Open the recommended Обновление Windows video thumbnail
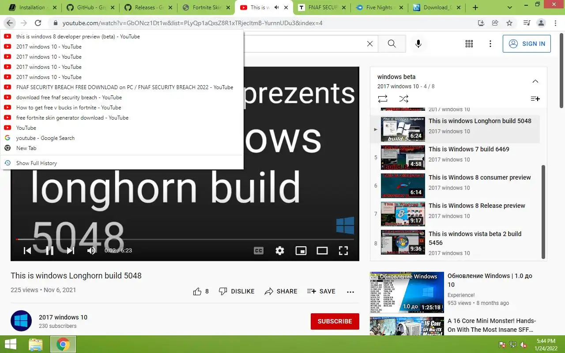Viewport: 565px width, 353px height. tap(407, 292)
